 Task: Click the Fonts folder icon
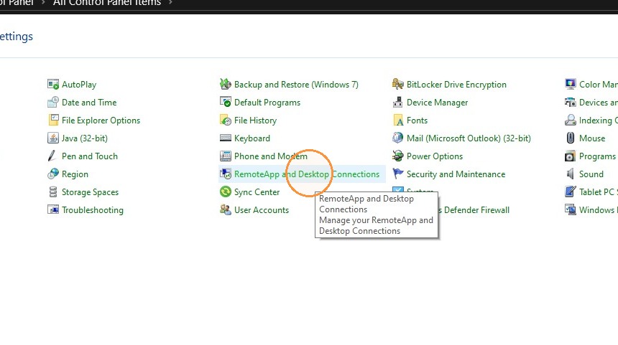coord(397,120)
